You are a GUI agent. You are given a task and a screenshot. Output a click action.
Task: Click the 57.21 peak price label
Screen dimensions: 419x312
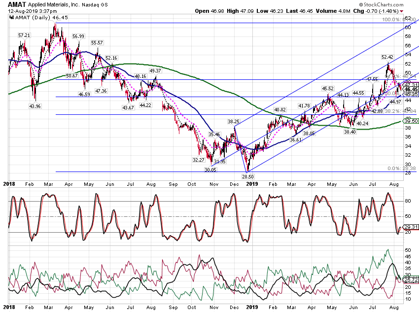[24, 35]
